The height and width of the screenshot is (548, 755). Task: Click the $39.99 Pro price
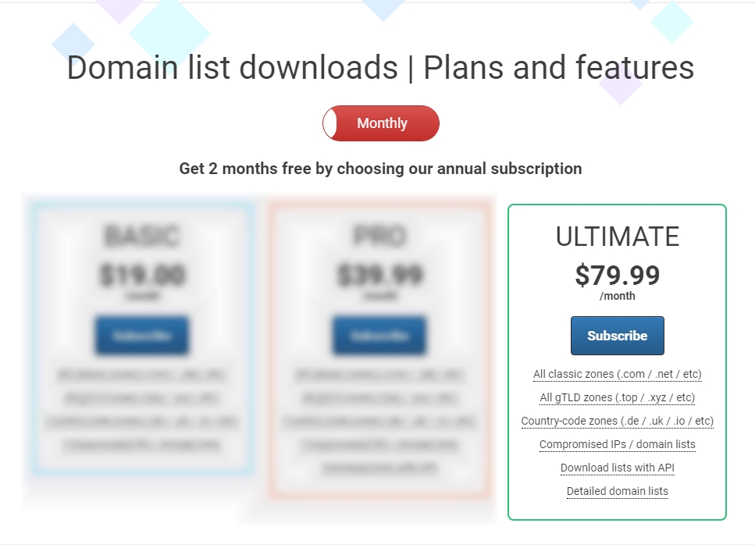(379, 275)
